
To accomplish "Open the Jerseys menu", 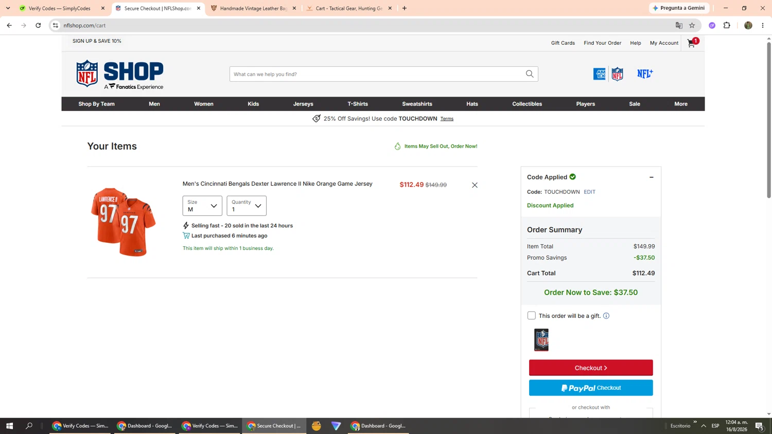I will 303,104.
